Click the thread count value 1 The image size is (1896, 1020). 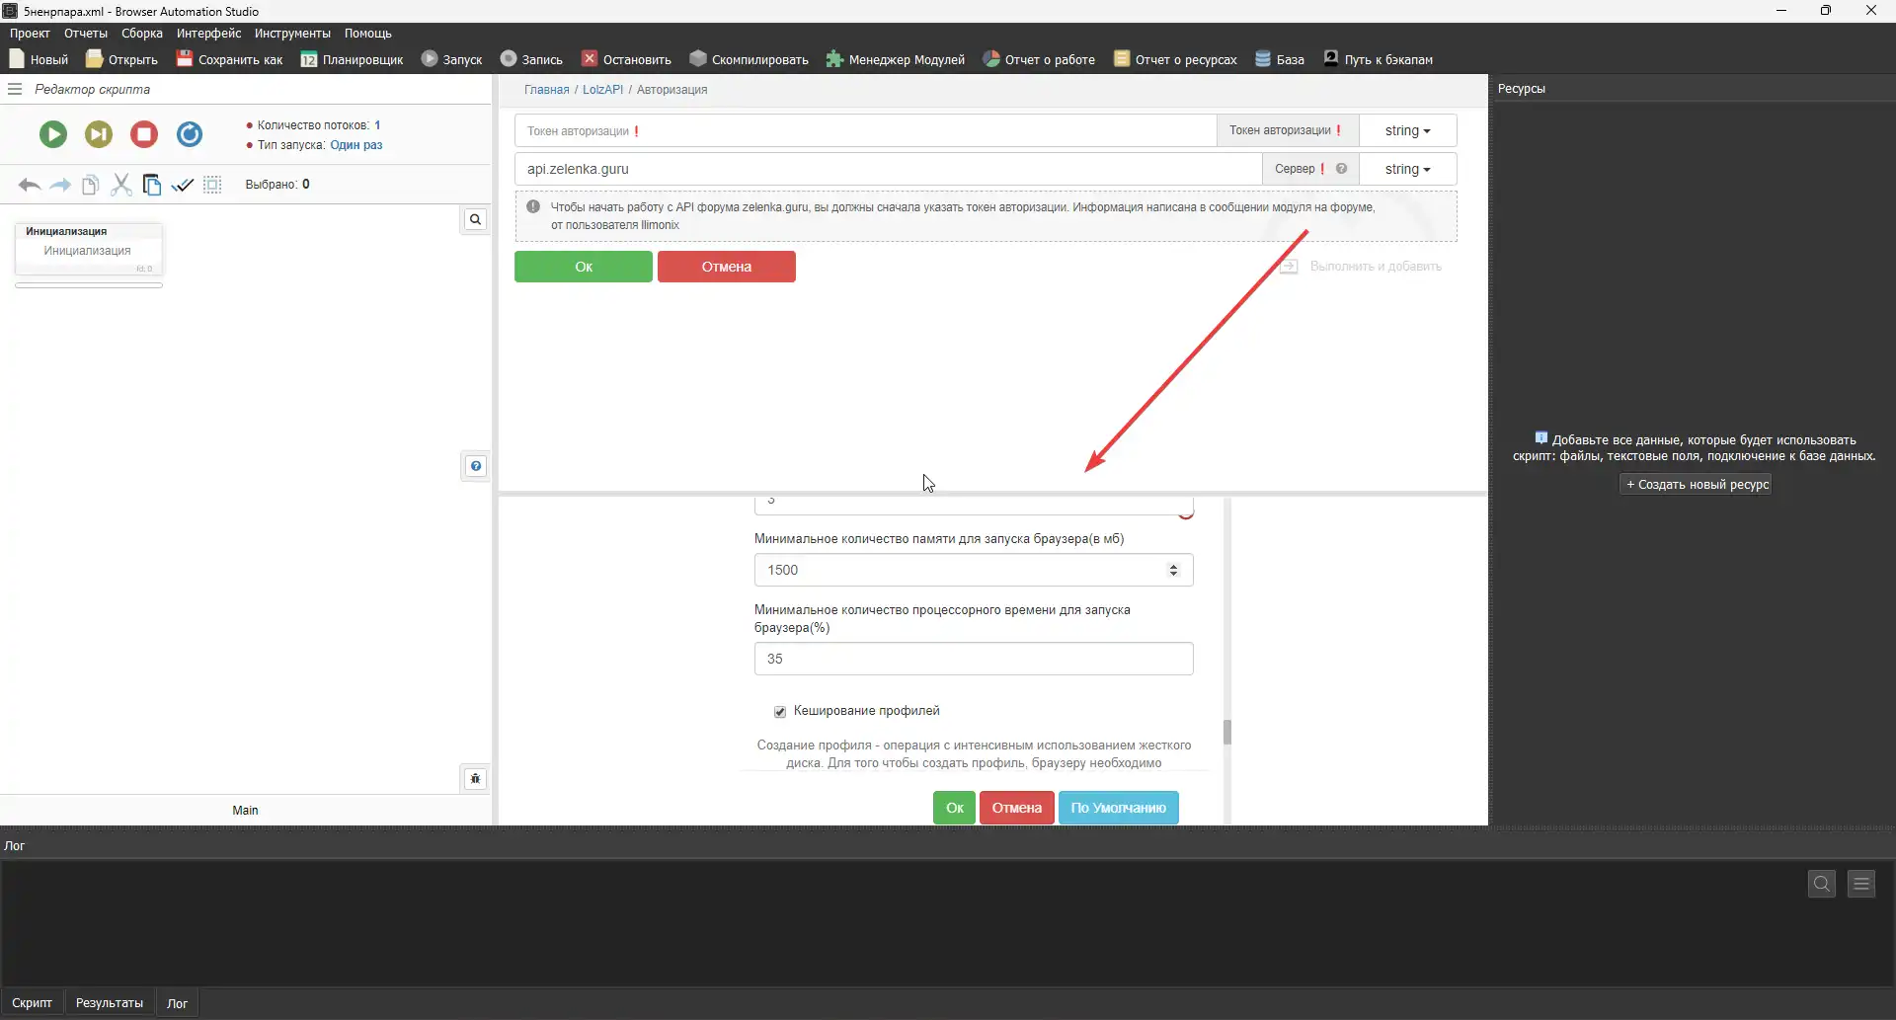point(377,125)
